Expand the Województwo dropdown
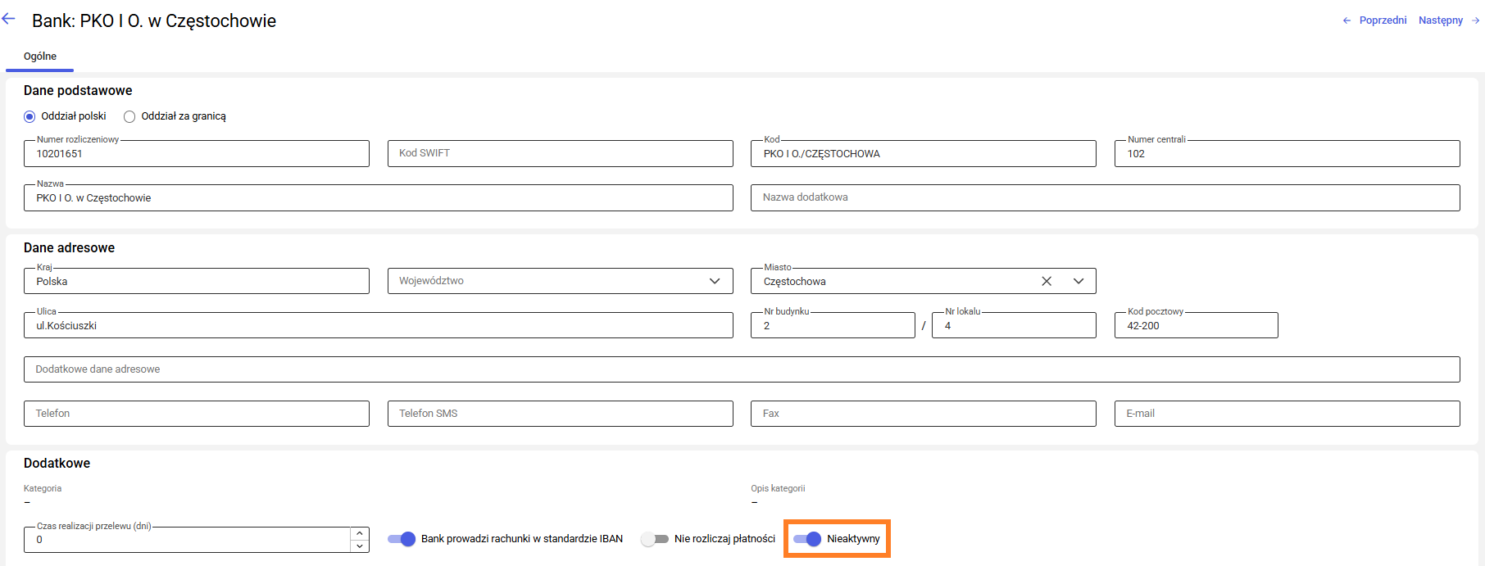 pos(715,281)
